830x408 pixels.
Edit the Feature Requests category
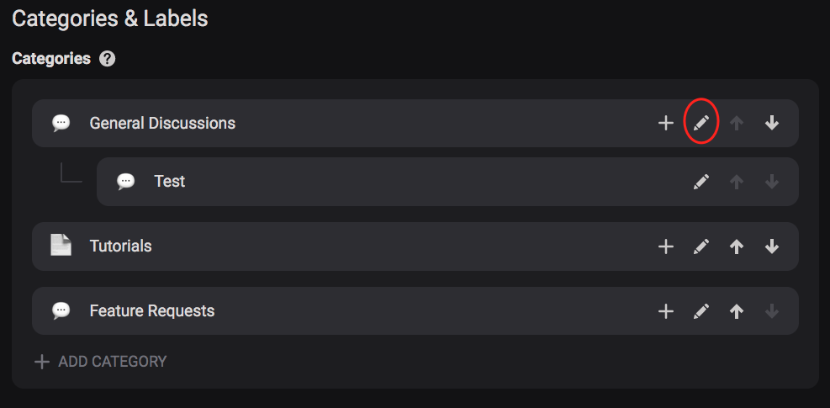coord(700,311)
